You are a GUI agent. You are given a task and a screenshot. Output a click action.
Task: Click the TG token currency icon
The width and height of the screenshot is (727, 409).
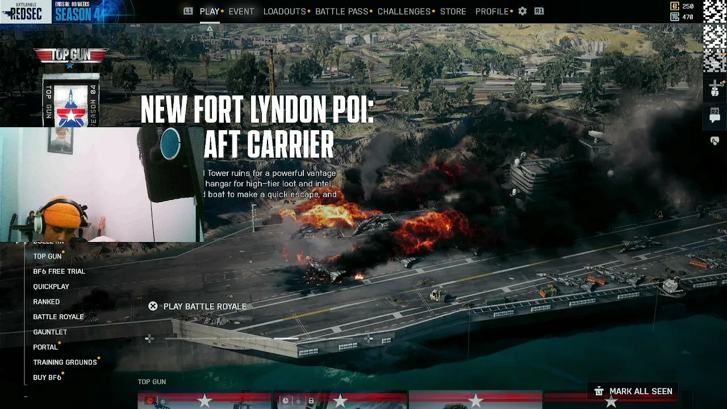point(675,17)
